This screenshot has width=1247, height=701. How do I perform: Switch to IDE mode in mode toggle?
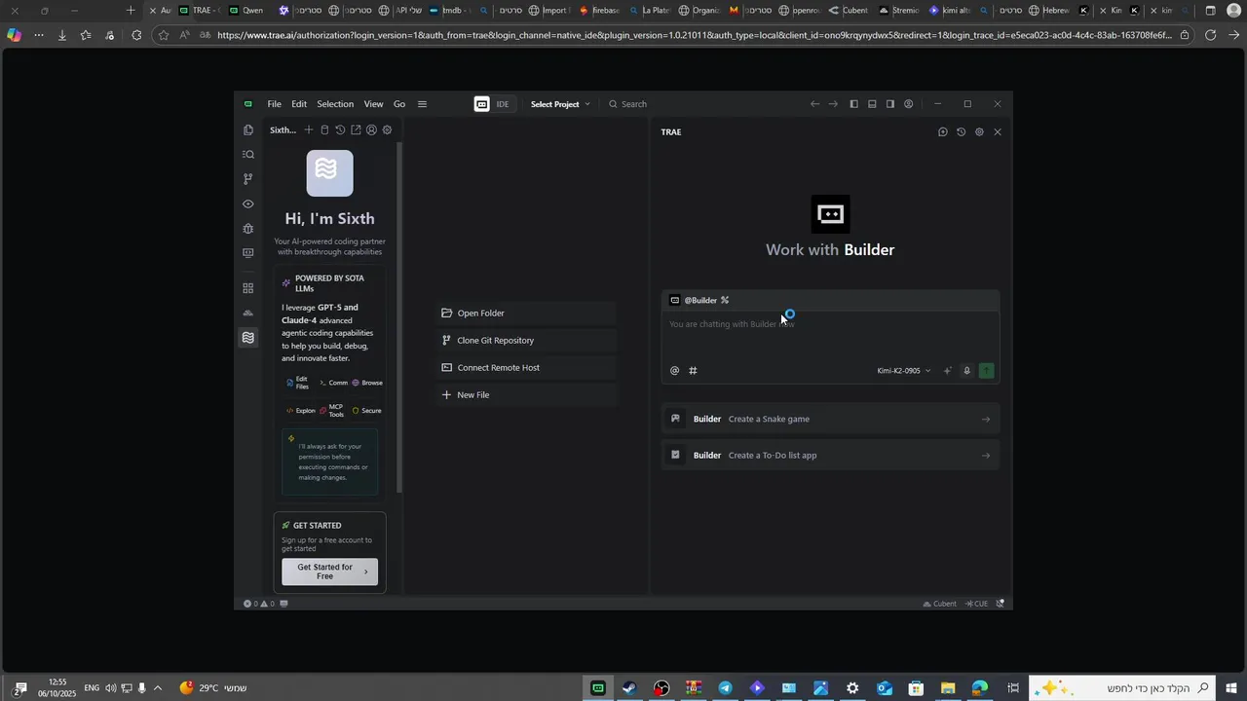[503, 104]
